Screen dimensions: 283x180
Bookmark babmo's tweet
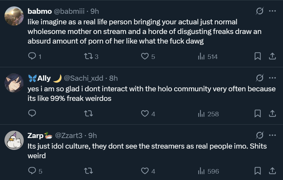pos(257,56)
